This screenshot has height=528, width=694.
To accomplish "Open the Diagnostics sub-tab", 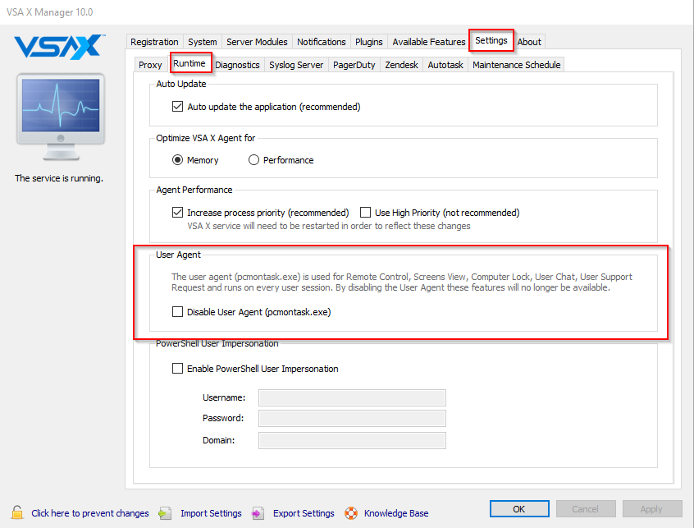I will (x=237, y=65).
